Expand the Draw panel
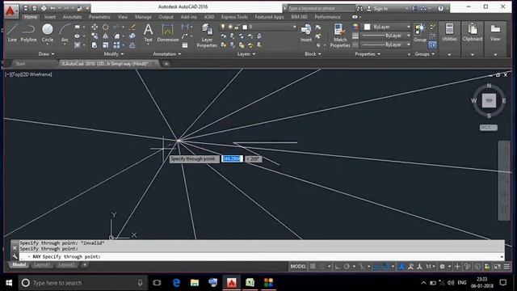Screen dimensions: 517x291 [46, 54]
